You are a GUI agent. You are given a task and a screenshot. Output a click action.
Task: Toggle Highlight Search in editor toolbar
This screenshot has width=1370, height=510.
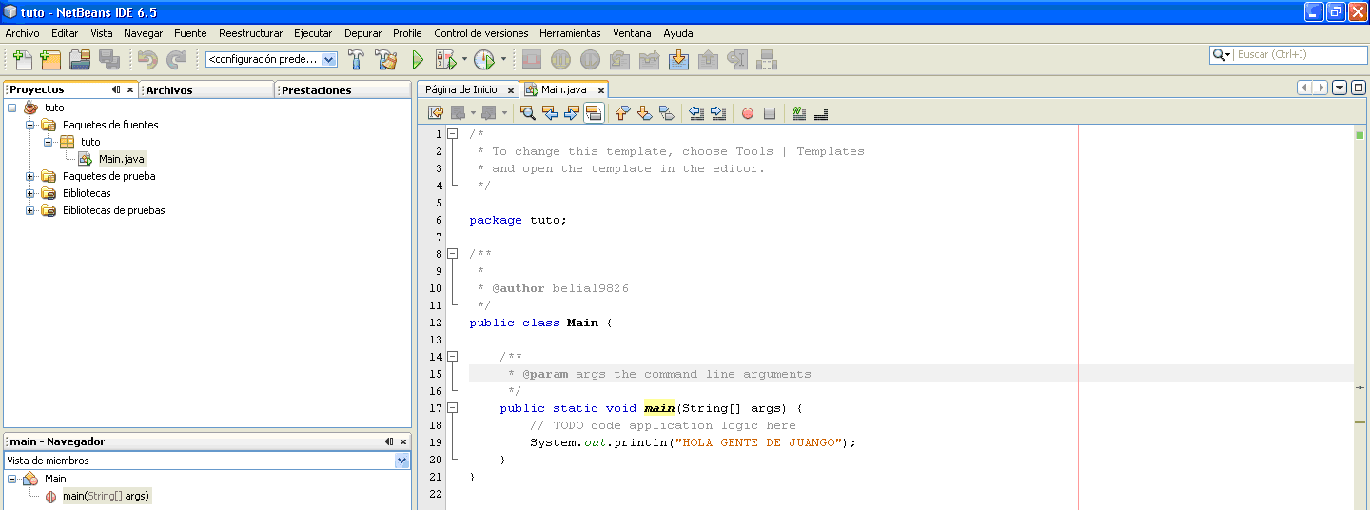[594, 113]
